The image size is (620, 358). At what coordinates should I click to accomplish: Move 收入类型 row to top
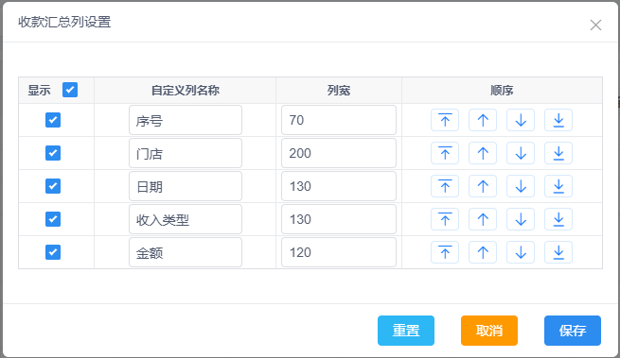tap(445, 219)
